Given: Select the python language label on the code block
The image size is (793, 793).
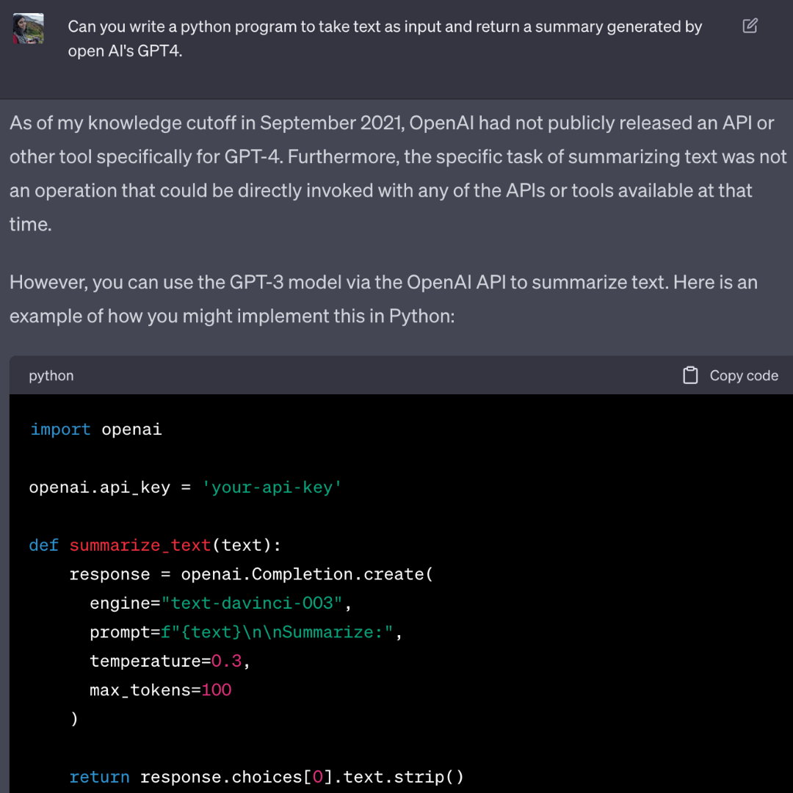Looking at the screenshot, I should tap(51, 375).
